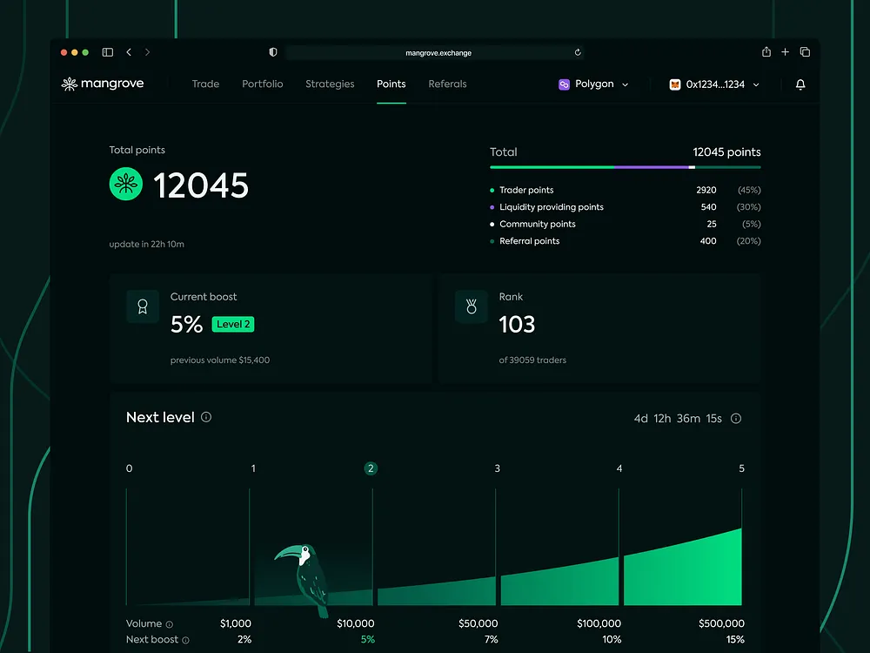Expand the Polygon network dropdown
The width and height of the screenshot is (870, 653).
click(624, 84)
